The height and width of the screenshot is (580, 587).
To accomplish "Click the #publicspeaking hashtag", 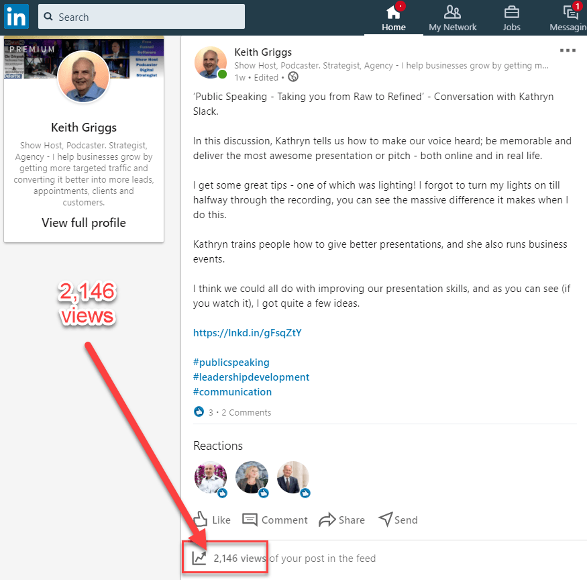I will click(231, 362).
